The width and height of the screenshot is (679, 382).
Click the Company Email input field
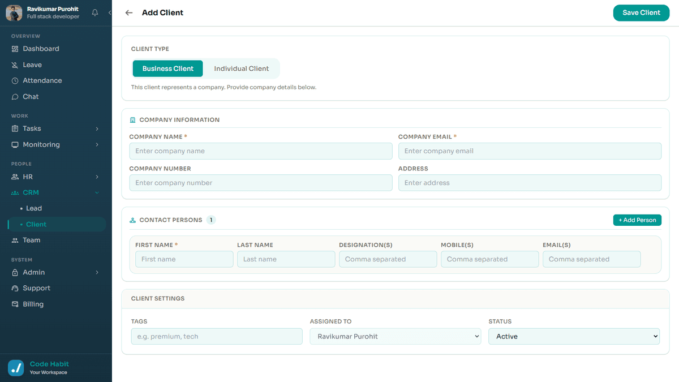[x=530, y=151]
